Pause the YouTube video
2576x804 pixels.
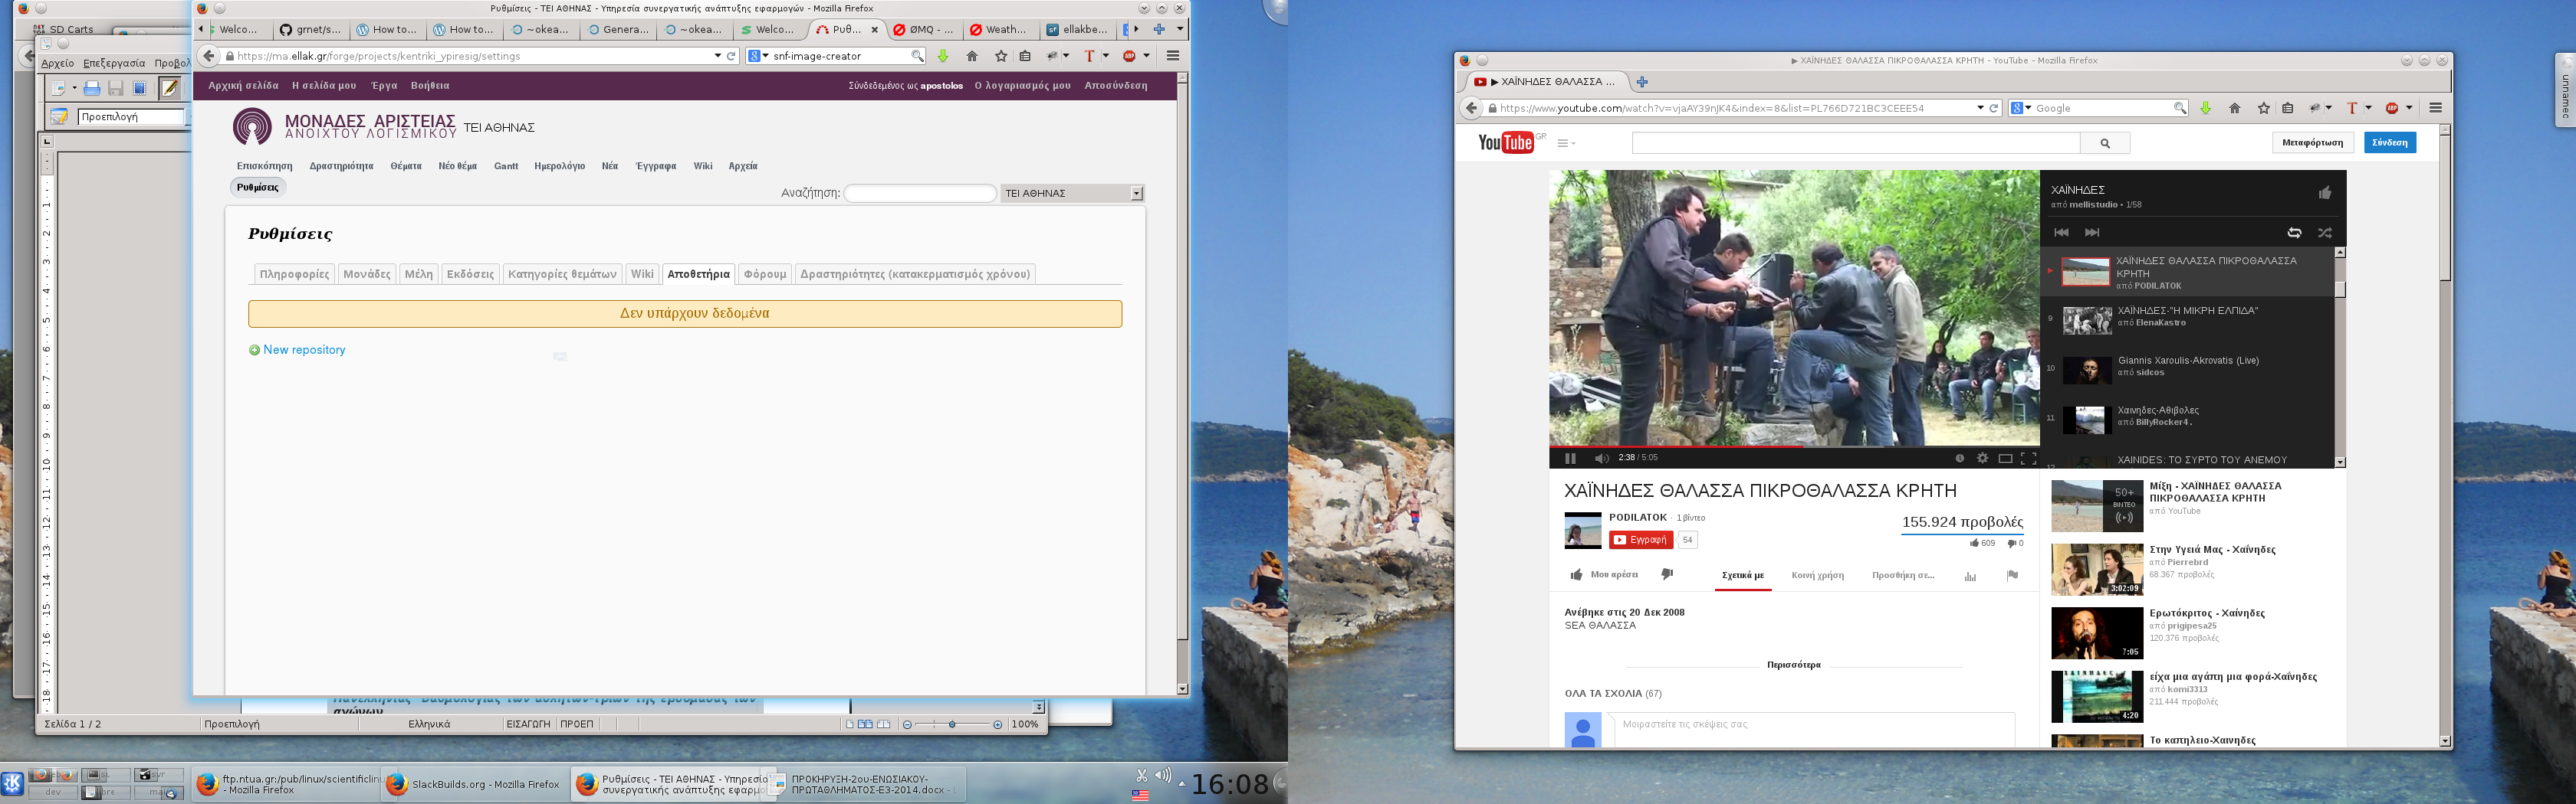click(x=1570, y=459)
